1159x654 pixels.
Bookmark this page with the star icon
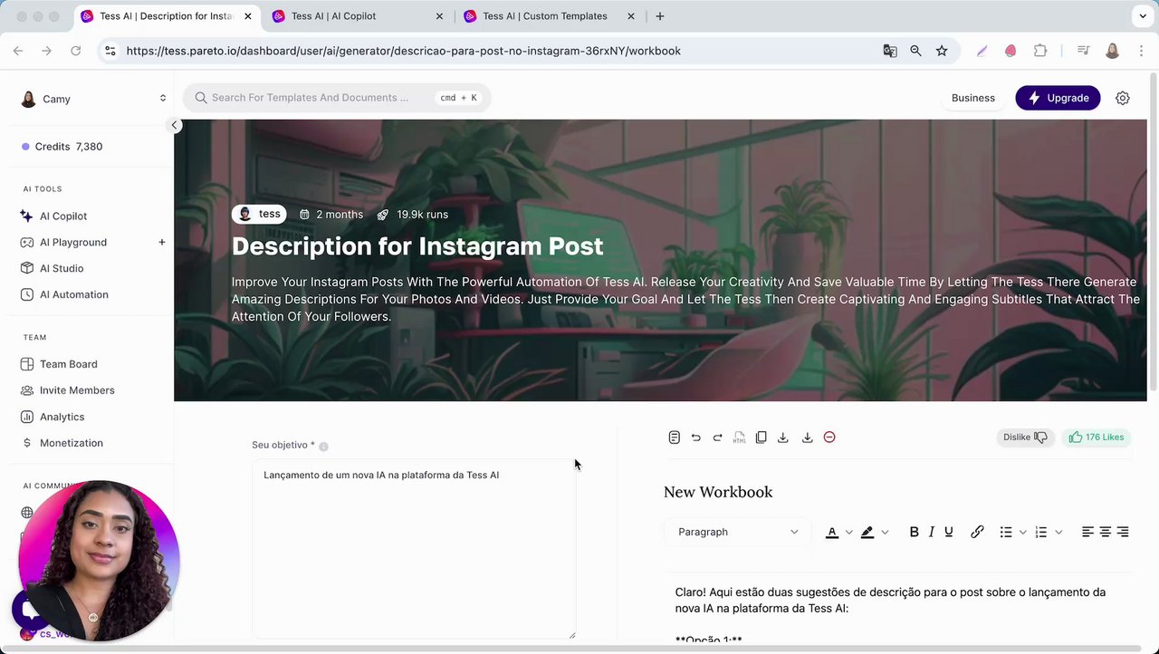pyautogui.click(x=942, y=51)
